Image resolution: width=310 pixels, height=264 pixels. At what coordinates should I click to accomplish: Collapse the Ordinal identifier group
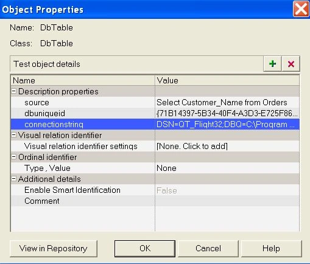point(13,157)
